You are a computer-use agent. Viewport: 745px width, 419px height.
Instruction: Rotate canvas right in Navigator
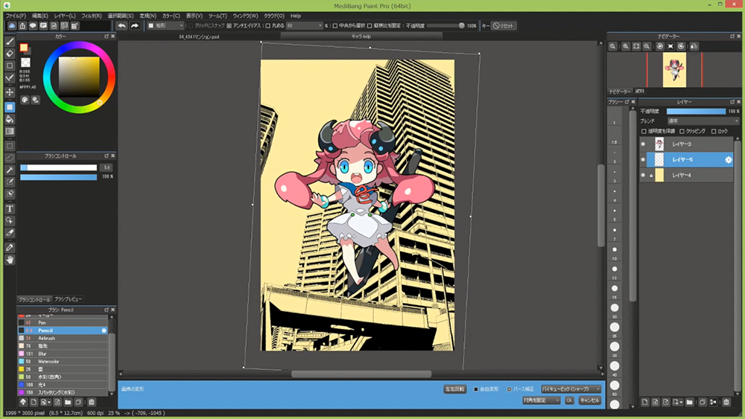681,46
